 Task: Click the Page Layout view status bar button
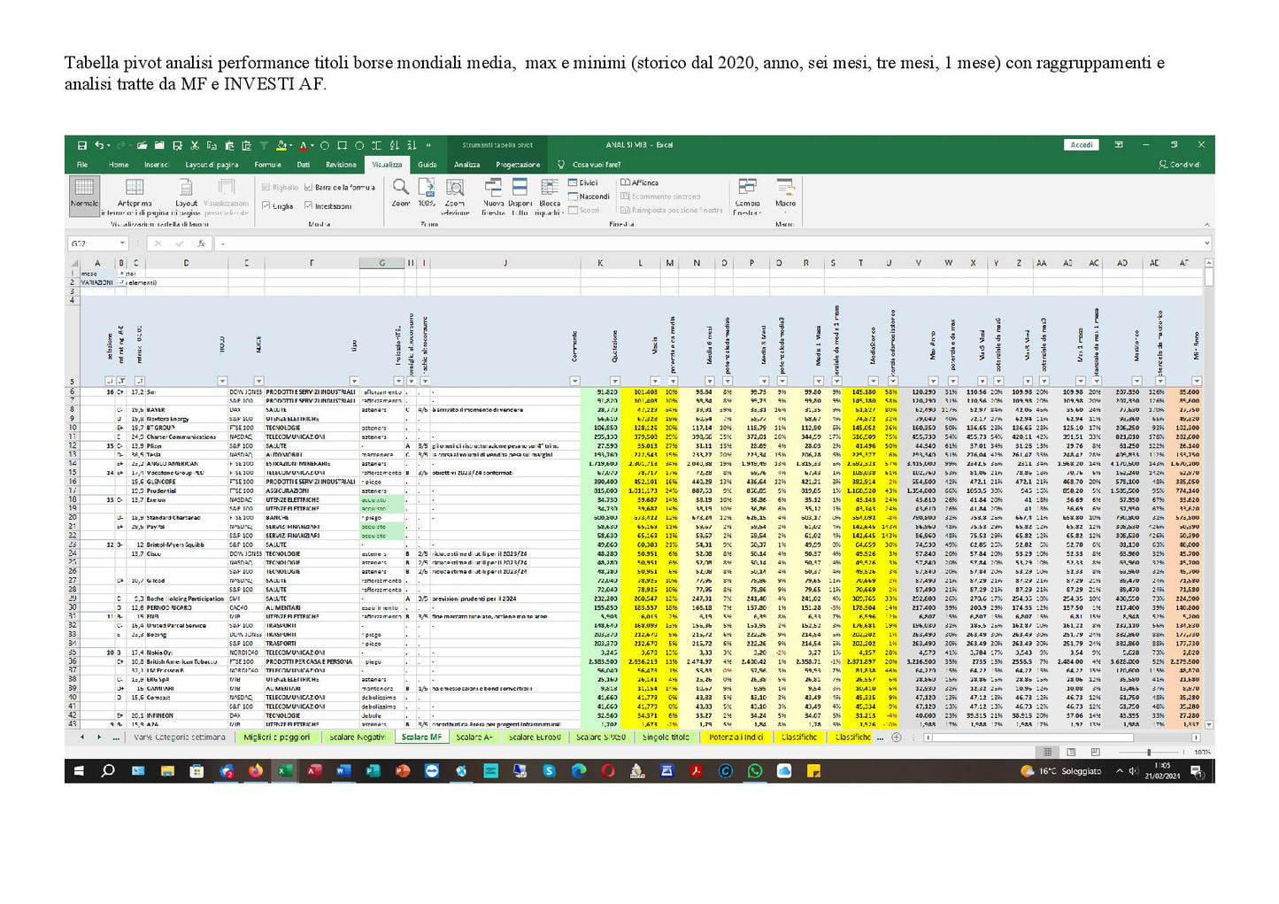[1072, 752]
